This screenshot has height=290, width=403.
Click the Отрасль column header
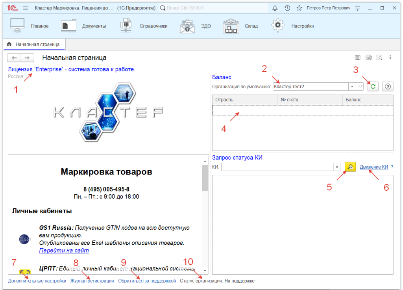coord(245,100)
